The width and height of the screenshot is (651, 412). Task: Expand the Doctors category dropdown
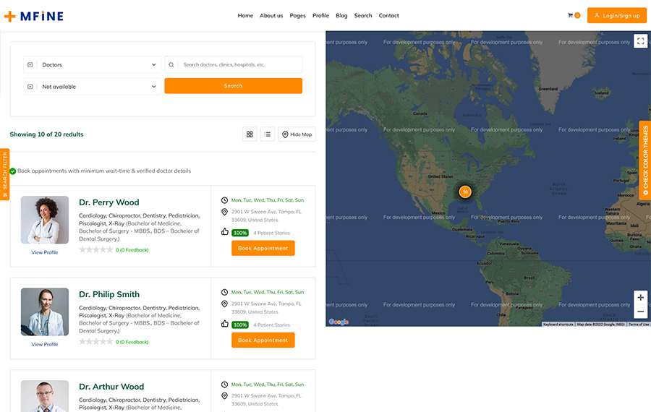[x=92, y=65]
